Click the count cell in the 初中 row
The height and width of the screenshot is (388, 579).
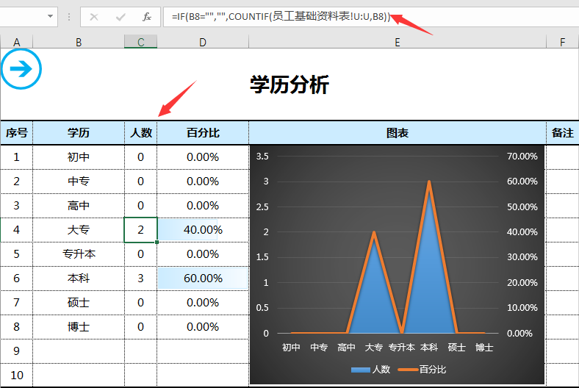(x=140, y=157)
